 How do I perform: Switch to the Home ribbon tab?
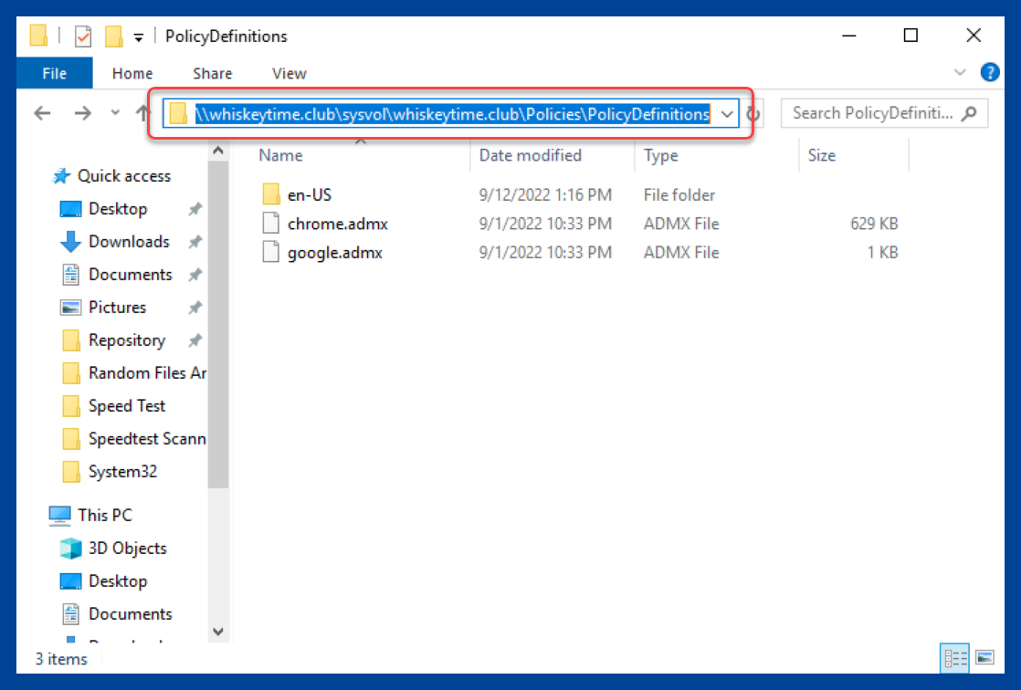pyautogui.click(x=132, y=74)
